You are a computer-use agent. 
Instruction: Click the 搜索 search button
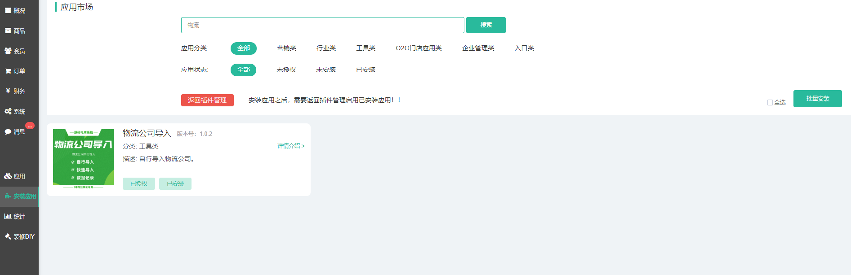tap(486, 25)
